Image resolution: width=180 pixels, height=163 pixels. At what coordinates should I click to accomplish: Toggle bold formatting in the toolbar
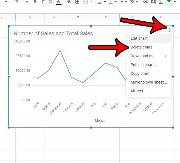tap(35, 2)
